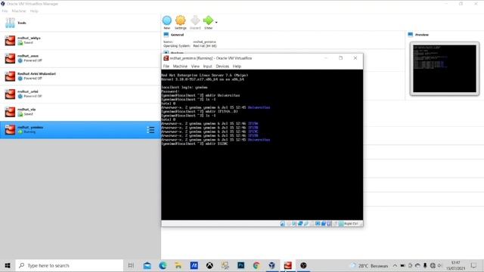Open Google Chrome from taskbar
This screenshot has height=272, width=484.
[256, 265]
